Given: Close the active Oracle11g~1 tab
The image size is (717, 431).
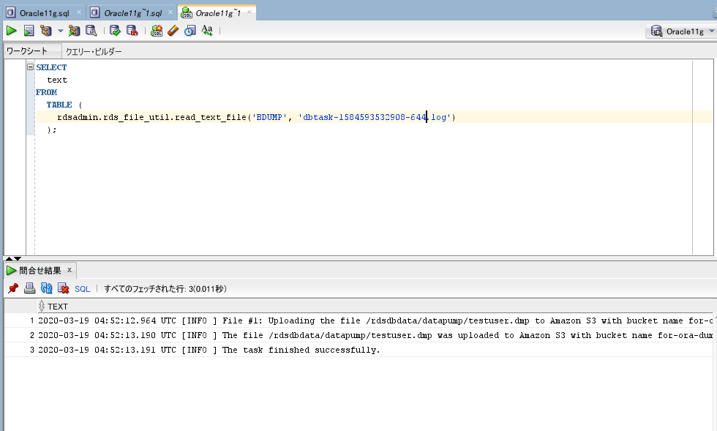Looking at the screenshot, I should (x=249, y=12).
